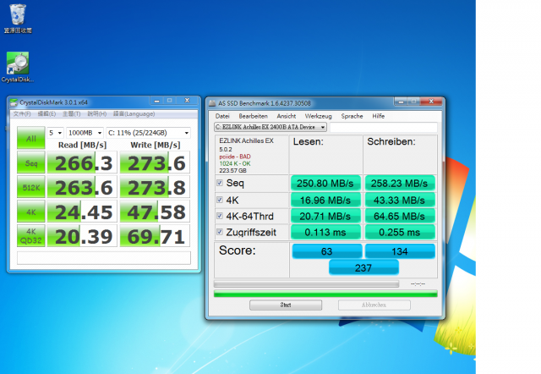Click the total score 237
Image resolution: width=541 pixels, height=374 pixels.
[363, 267]
